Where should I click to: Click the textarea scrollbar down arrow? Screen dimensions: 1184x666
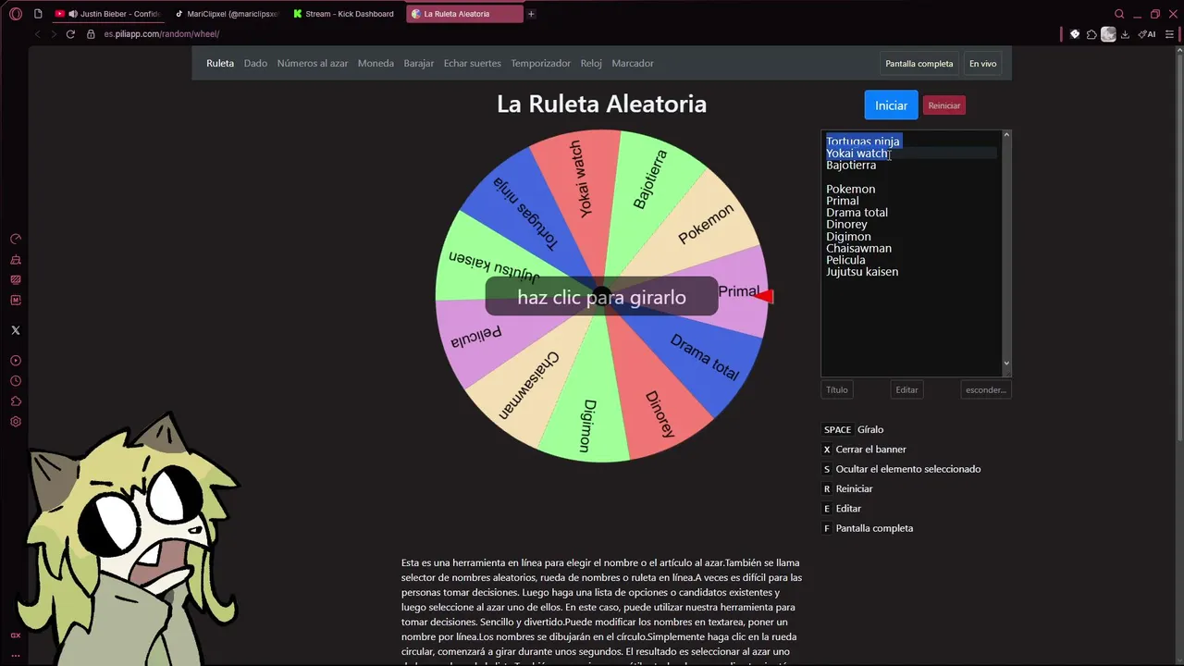[x=1006, y=364]
